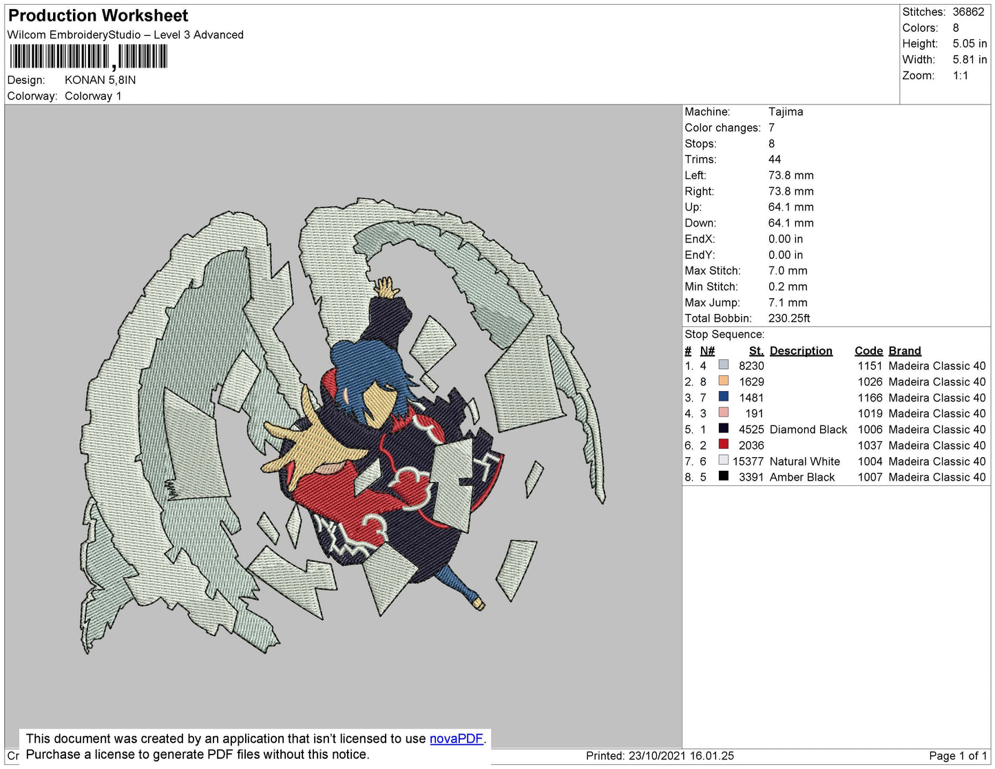Click the 'Description' column header
This screenshot has height=769, width=995.
(x=801, y=350)
